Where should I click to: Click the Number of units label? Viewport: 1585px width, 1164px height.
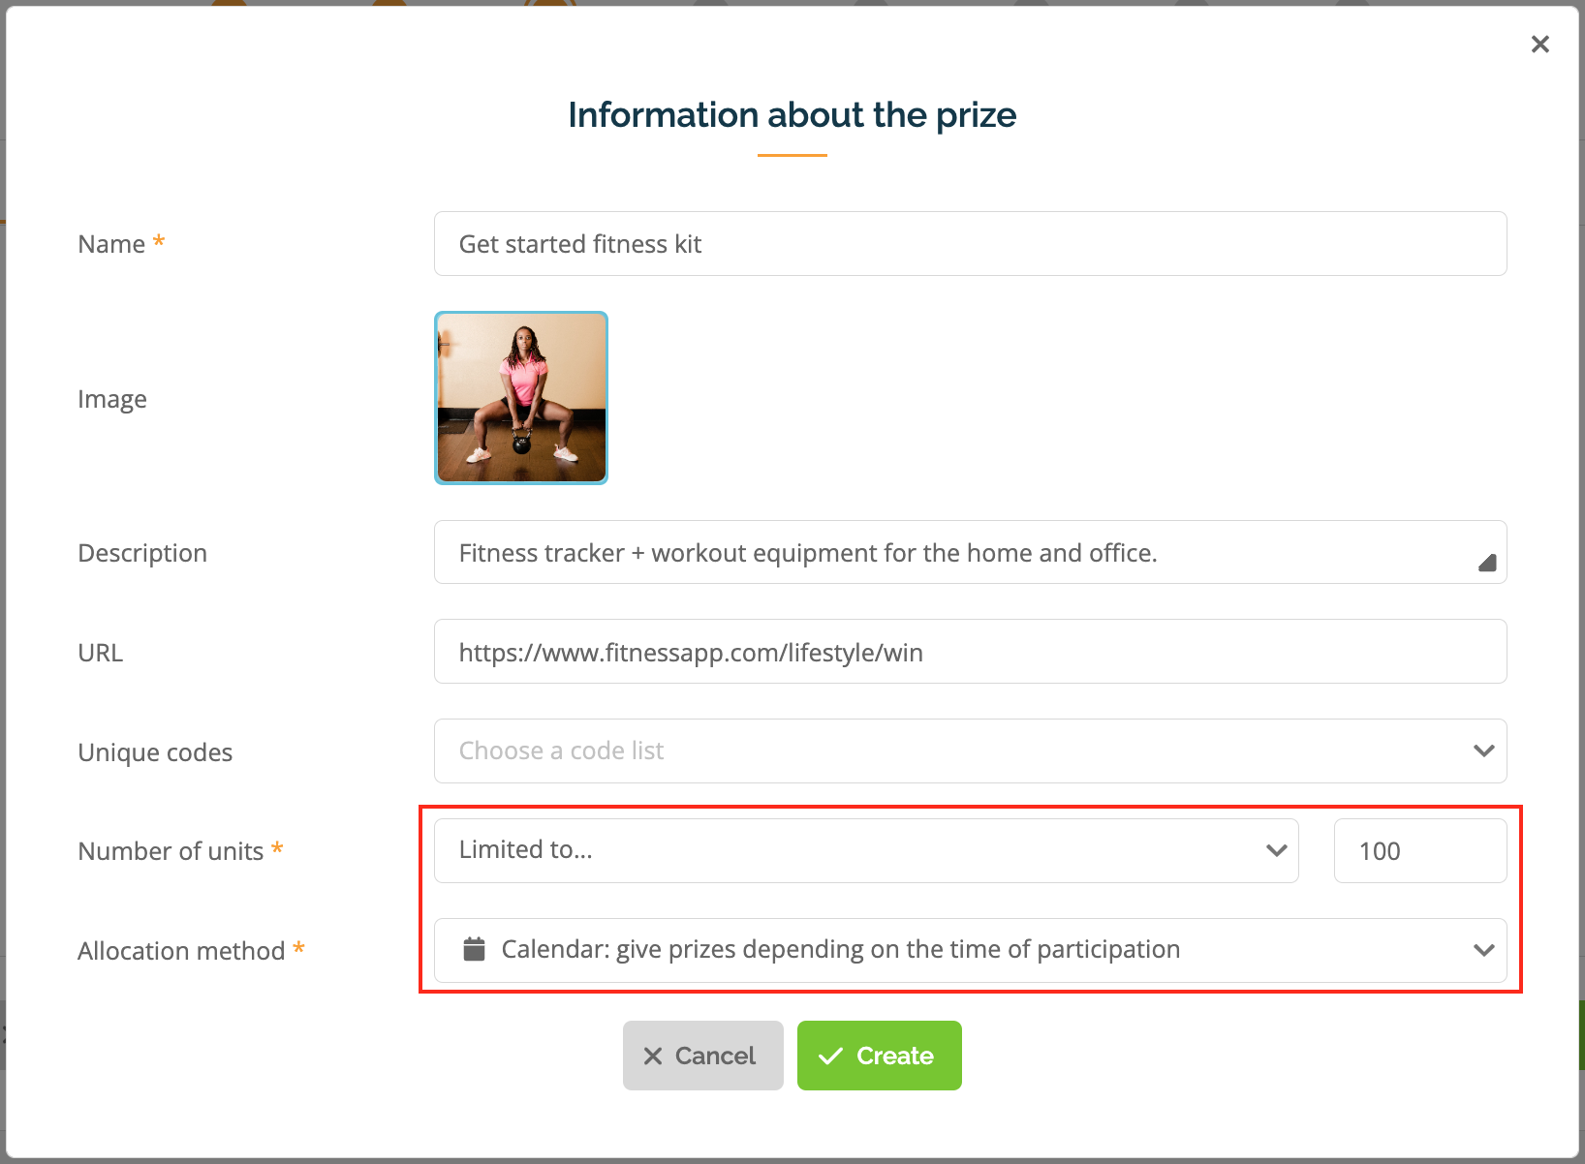(x=171, y=851)
